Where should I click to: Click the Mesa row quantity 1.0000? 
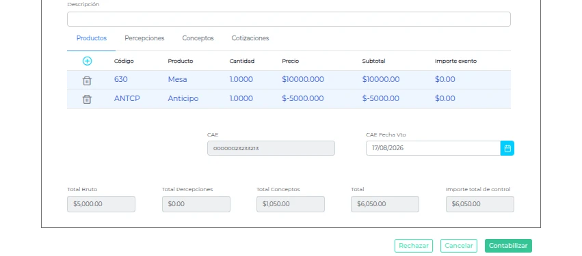(241, 80)
